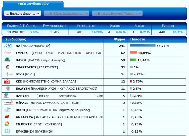Viewport: 189px width, 136px height.
Task: Open the Επιλέξτε Δήμο dropdown
Action: coord(23,13)
